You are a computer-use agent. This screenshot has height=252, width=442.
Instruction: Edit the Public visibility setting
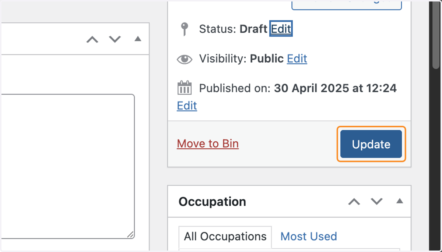click(x=297, y=58)
